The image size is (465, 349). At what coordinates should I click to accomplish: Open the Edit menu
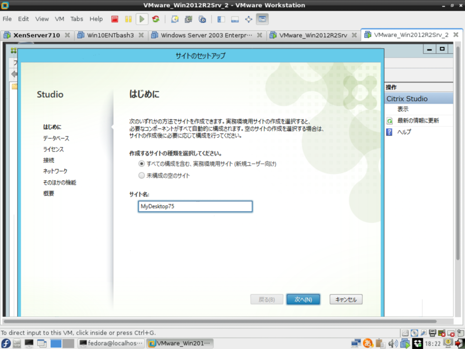coord(24,19)
